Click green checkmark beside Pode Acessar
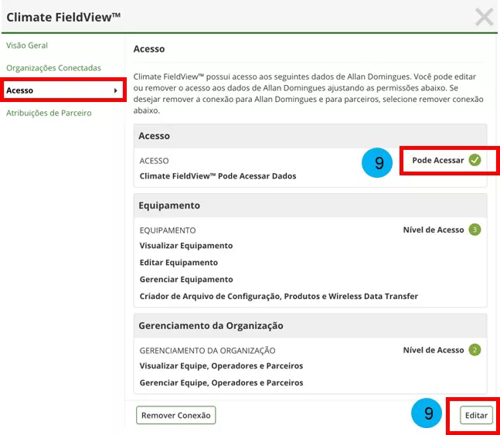 (474, 161)
